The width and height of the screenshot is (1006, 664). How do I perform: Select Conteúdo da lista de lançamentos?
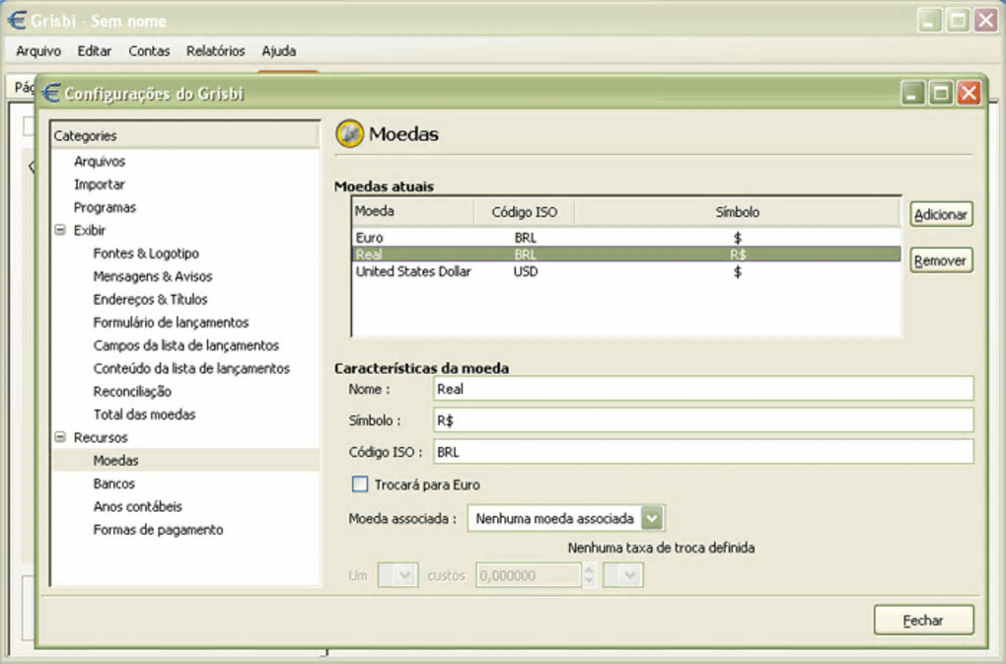point(191,368)
